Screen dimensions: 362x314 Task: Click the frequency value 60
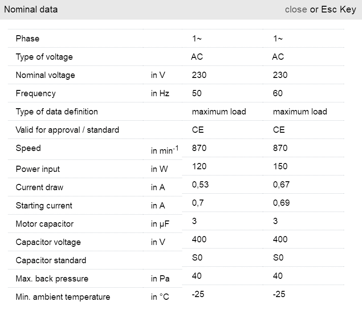pyautogui.click(x=278, y=94)
